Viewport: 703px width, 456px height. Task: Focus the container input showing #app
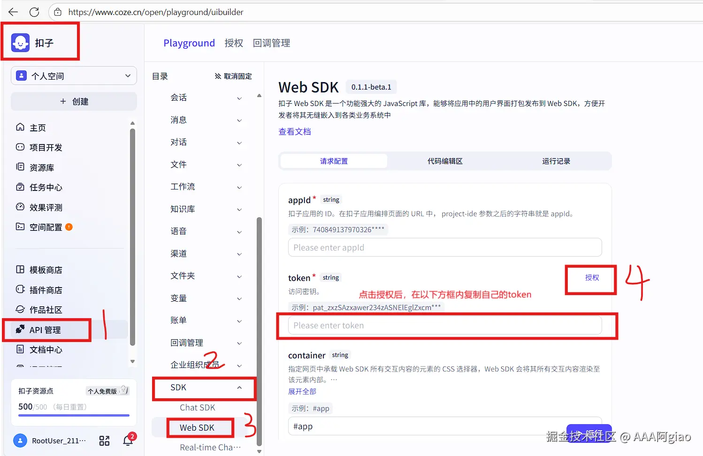tap(445, 426)
